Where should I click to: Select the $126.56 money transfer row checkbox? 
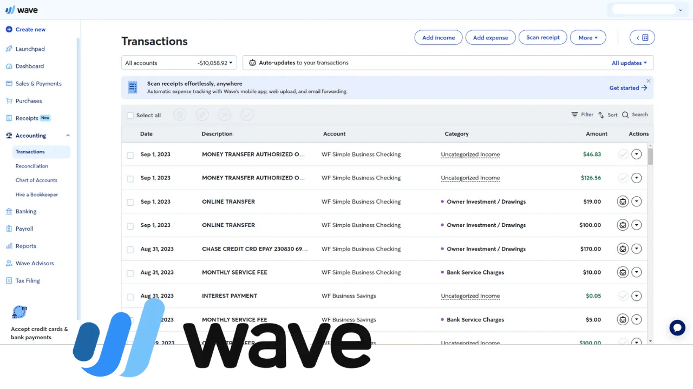coord(130,179)
